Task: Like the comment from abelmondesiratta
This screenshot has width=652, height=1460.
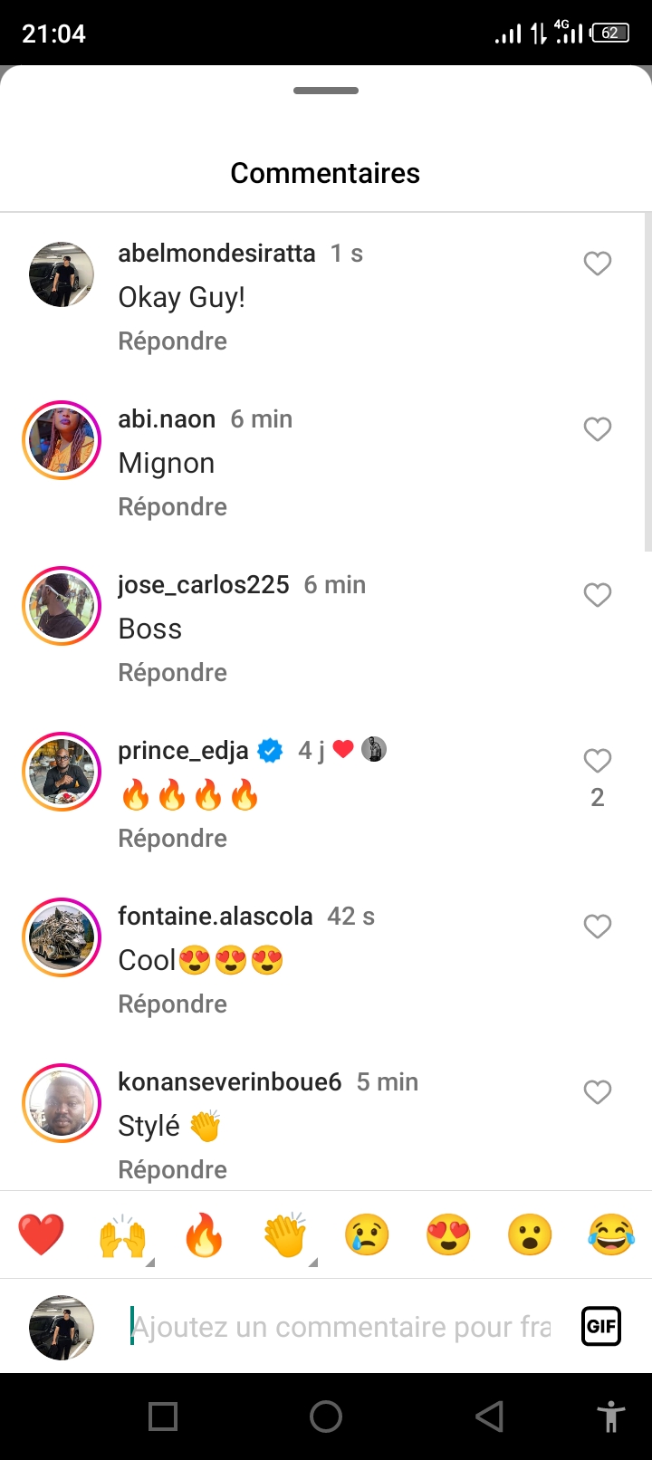Action: click(x=598, y=264)
